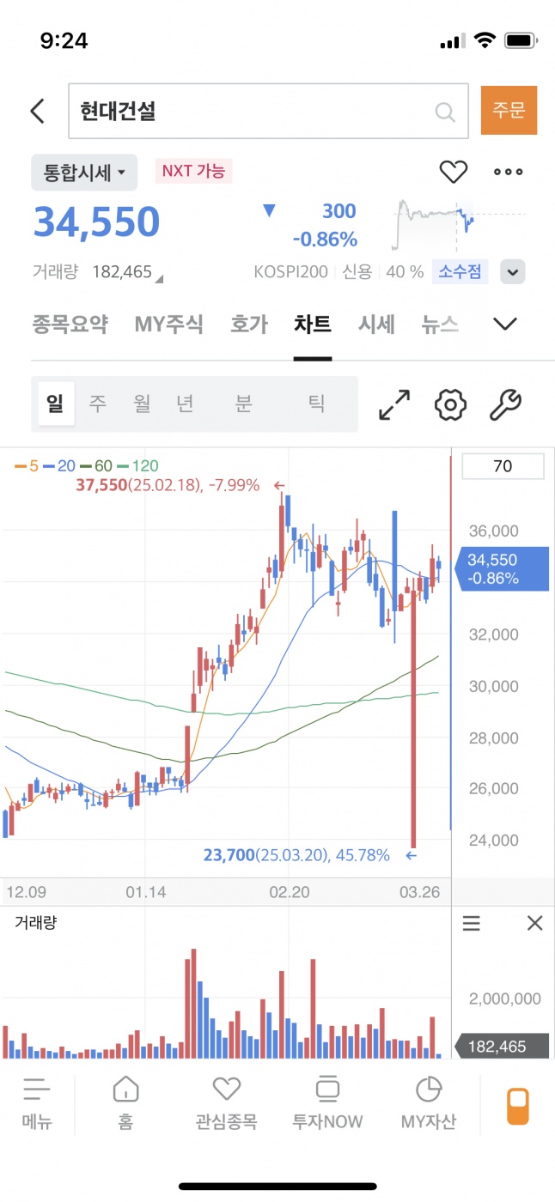Switch to the 호가 tab

click(x=248, y=325)
